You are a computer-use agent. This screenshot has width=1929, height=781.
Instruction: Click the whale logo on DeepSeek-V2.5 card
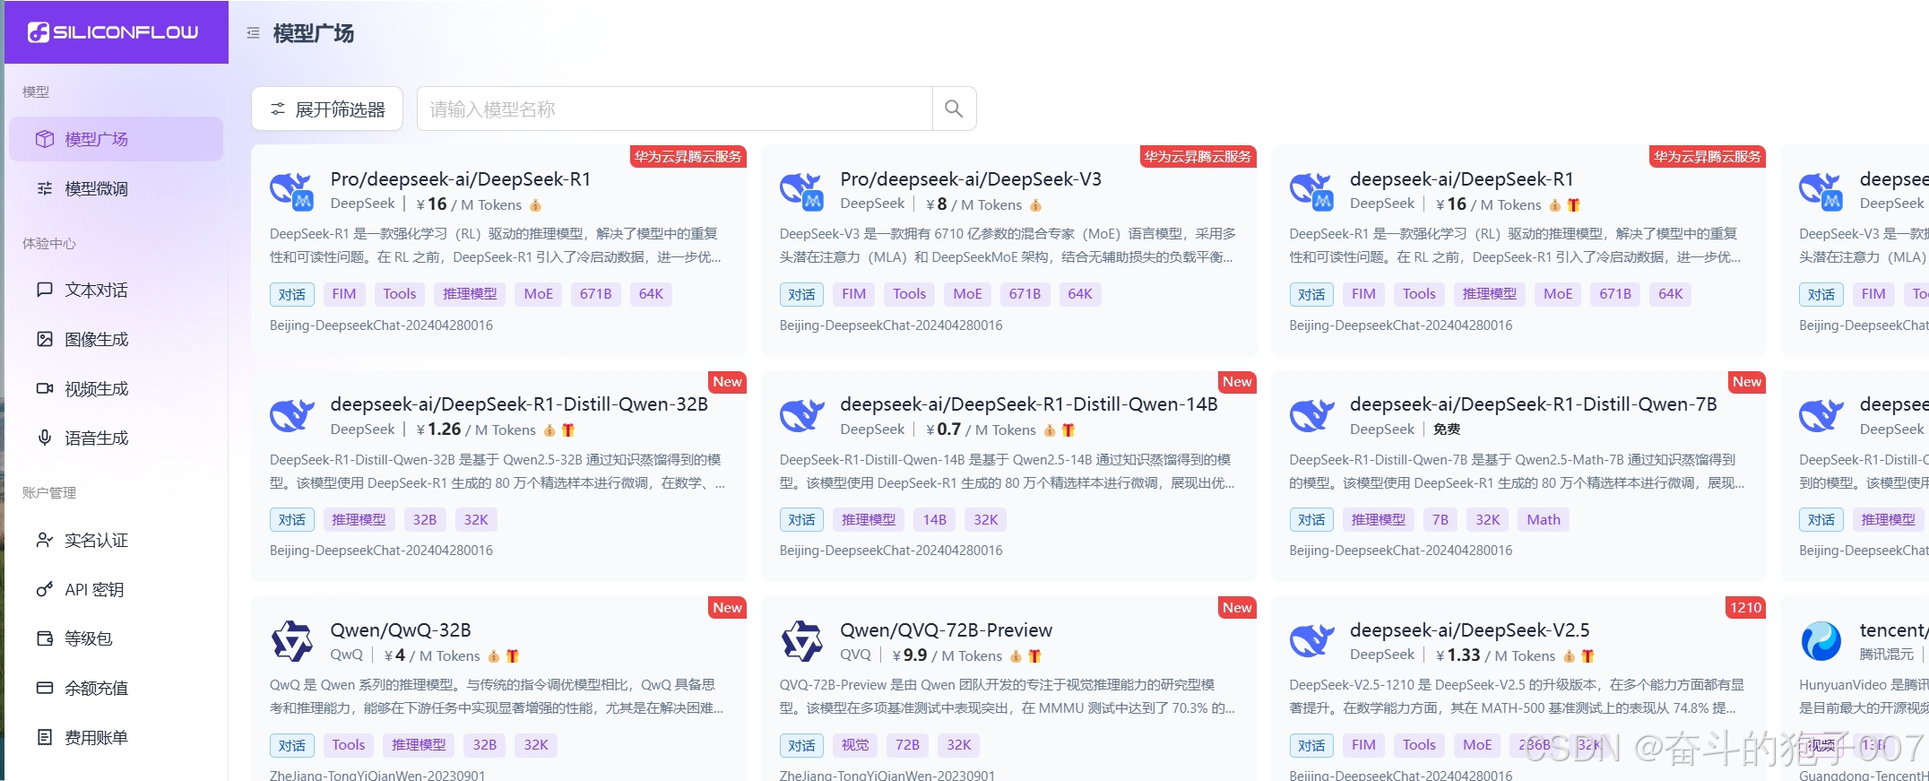pos(1311,641)
